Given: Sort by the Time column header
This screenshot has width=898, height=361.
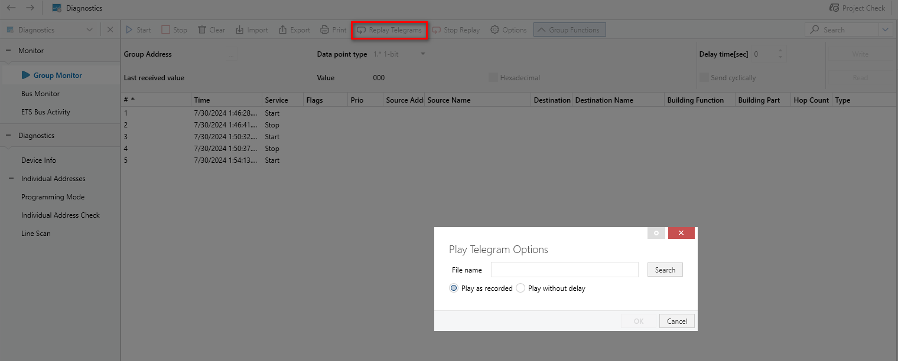Looking at the screenshot, I should point(226,100).
